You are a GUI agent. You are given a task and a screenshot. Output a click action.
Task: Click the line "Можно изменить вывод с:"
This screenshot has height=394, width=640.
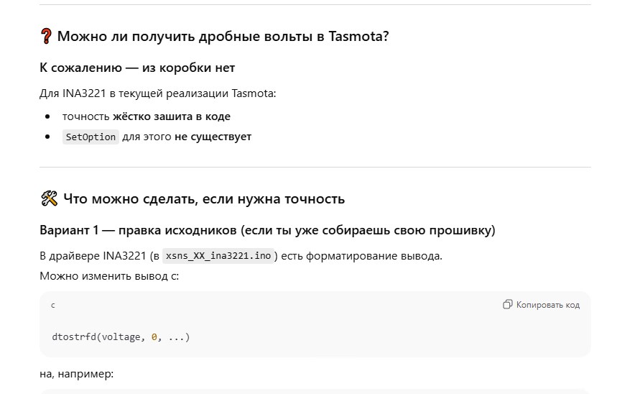[109, 276]
